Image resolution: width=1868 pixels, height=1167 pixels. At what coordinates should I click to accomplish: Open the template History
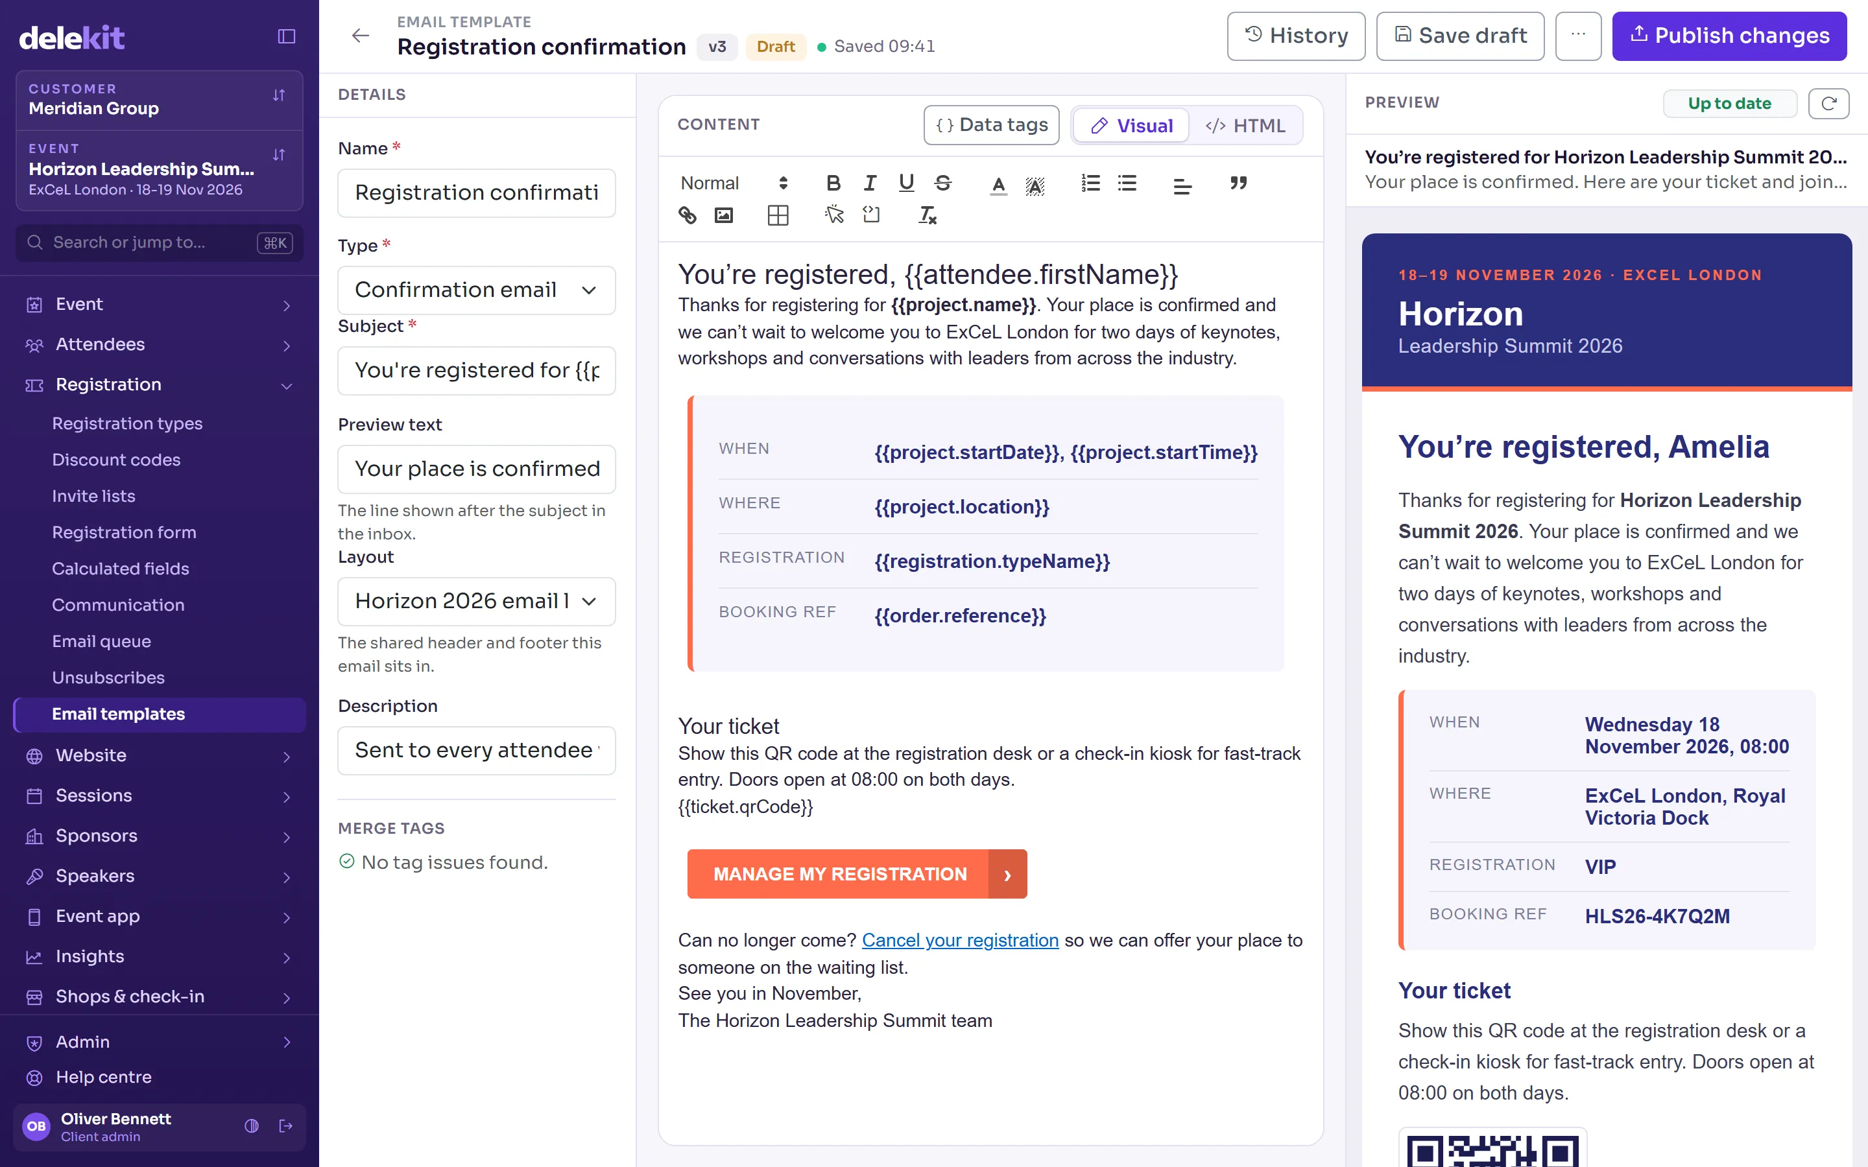(x=1296, y=36)
